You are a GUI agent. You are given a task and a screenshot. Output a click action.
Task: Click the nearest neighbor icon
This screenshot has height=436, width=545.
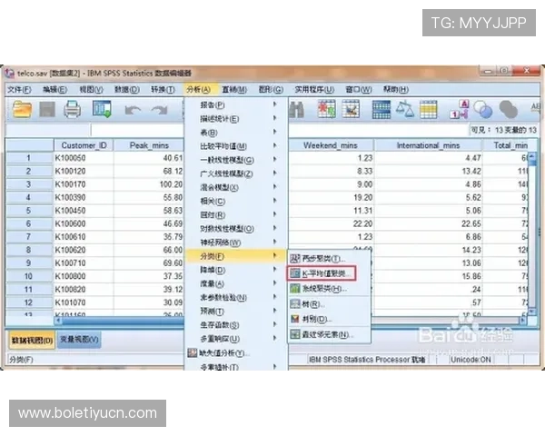[294, 334]
